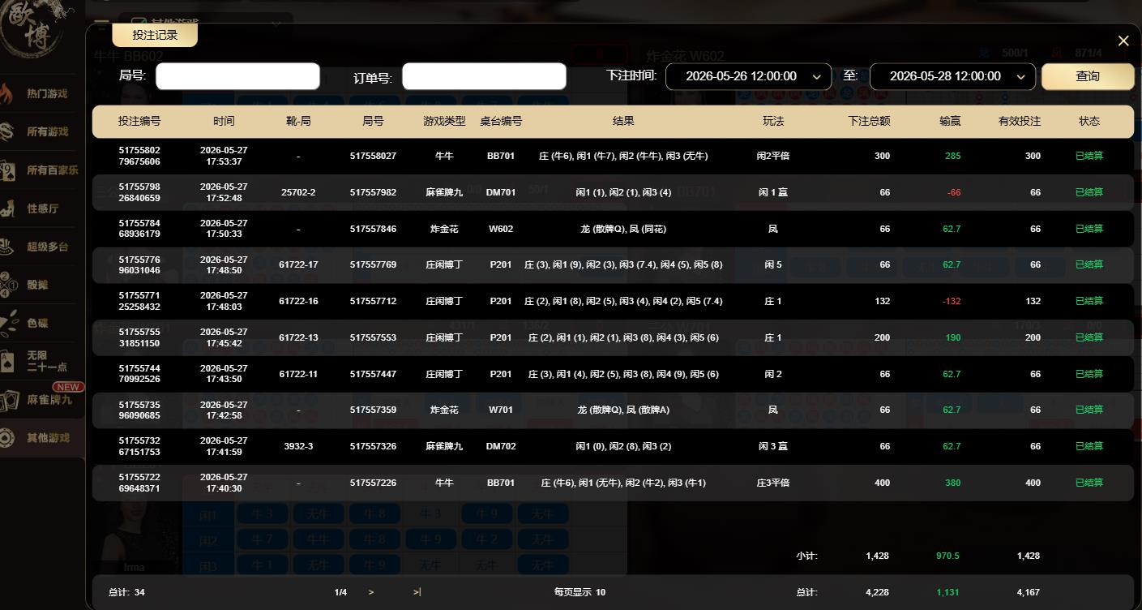Click the 总计: 34 record count
The width and height of the screenshot is (1142, 610).
[126, 592]
